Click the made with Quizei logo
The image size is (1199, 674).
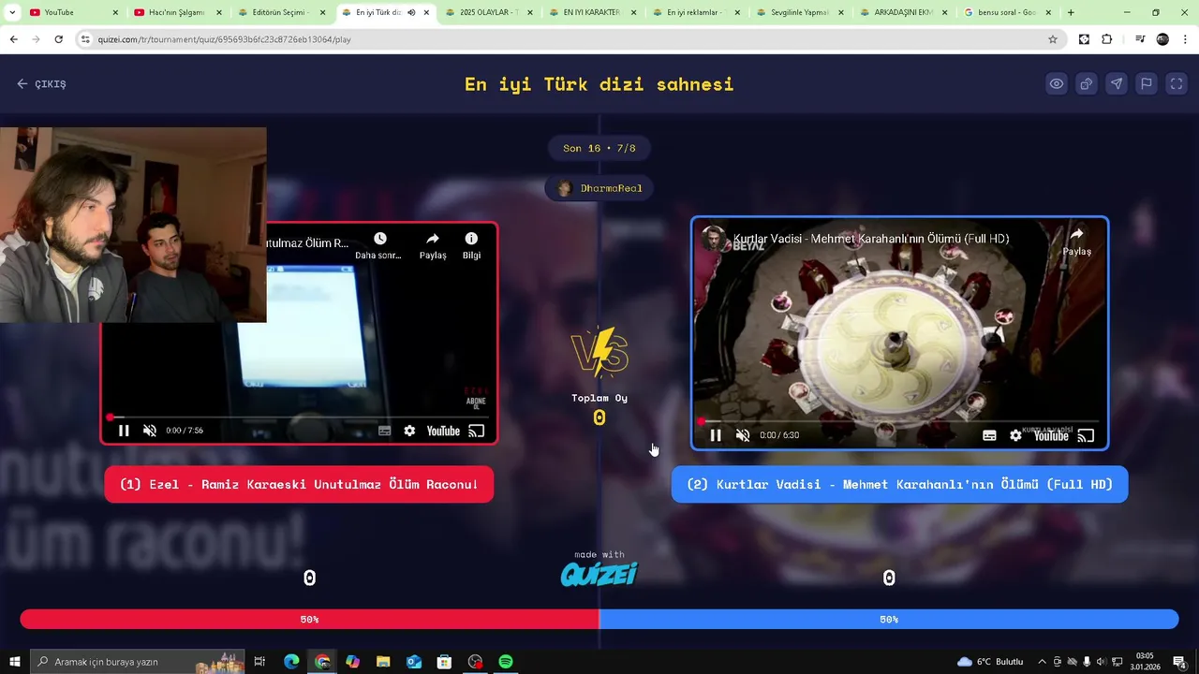click(599, 569)
